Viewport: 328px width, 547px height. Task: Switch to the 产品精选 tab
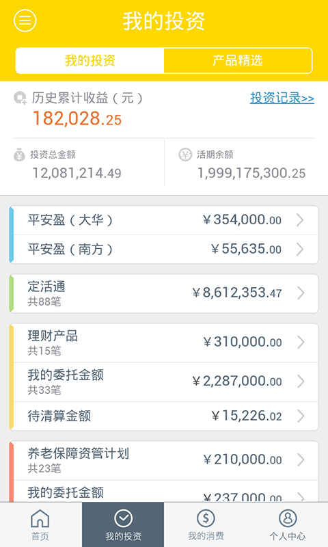pos(238,61)
